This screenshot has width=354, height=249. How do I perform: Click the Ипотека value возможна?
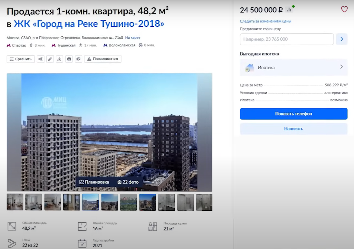click(x=339, y=100)
